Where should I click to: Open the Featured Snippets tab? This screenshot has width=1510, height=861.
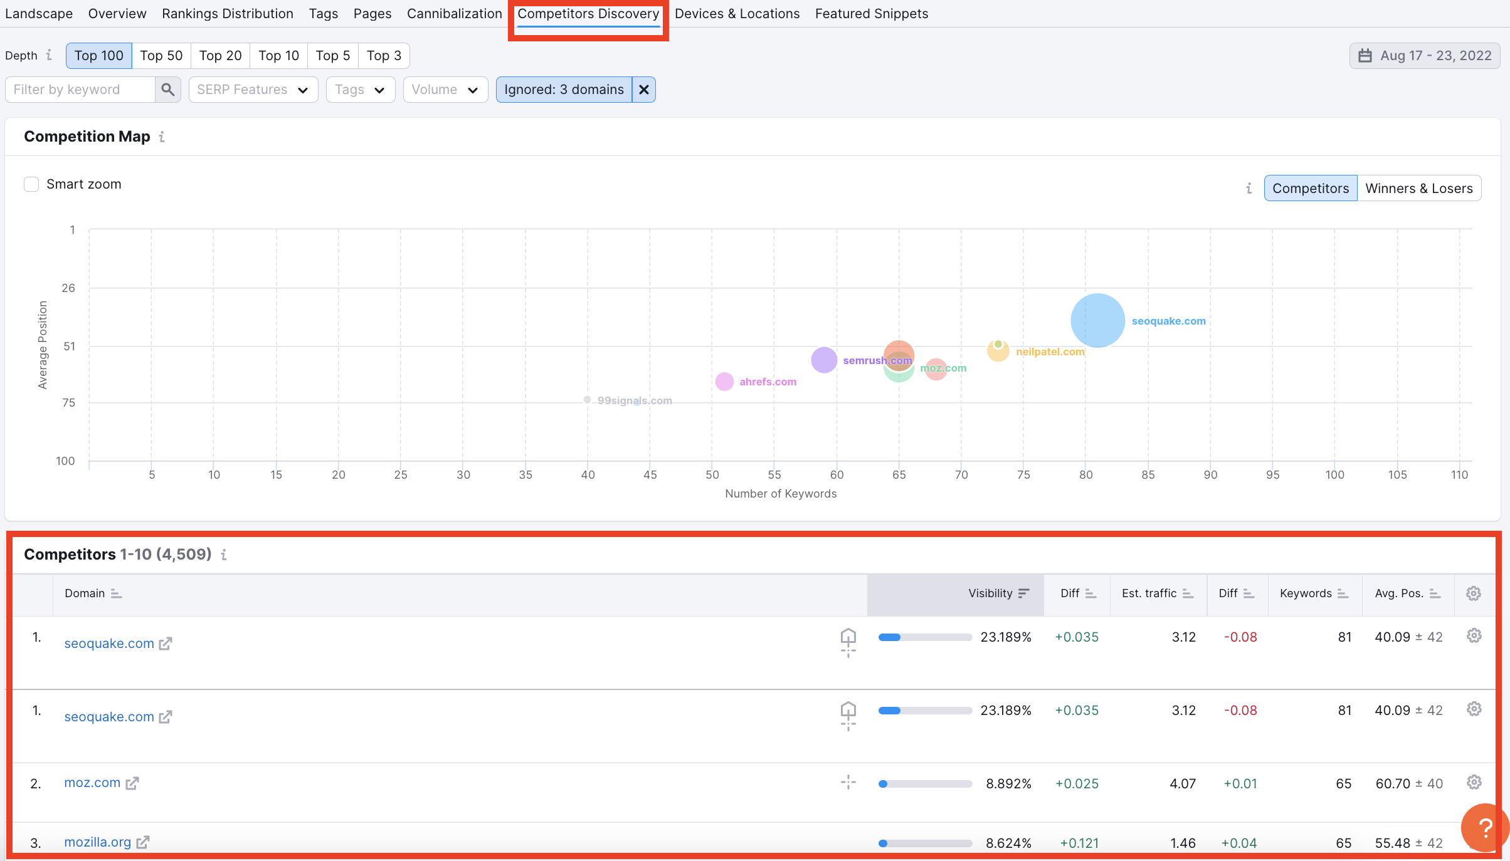tap(872, 14)
